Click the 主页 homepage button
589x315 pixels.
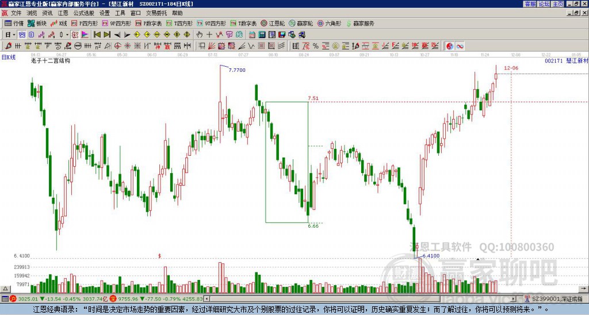pos(558,4)
